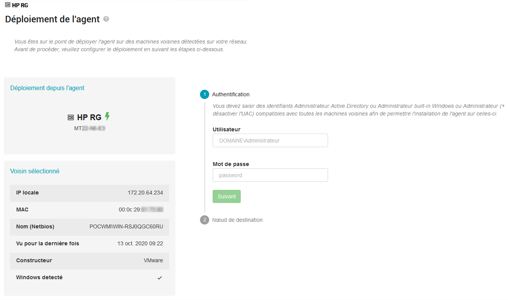Expand the Nœud de destination step
This screenshot has height=300, width=508.
(x=237, y=220)
